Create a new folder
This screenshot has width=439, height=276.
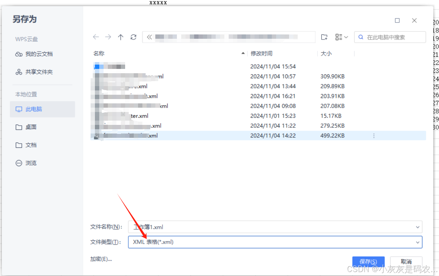(324, 37)
